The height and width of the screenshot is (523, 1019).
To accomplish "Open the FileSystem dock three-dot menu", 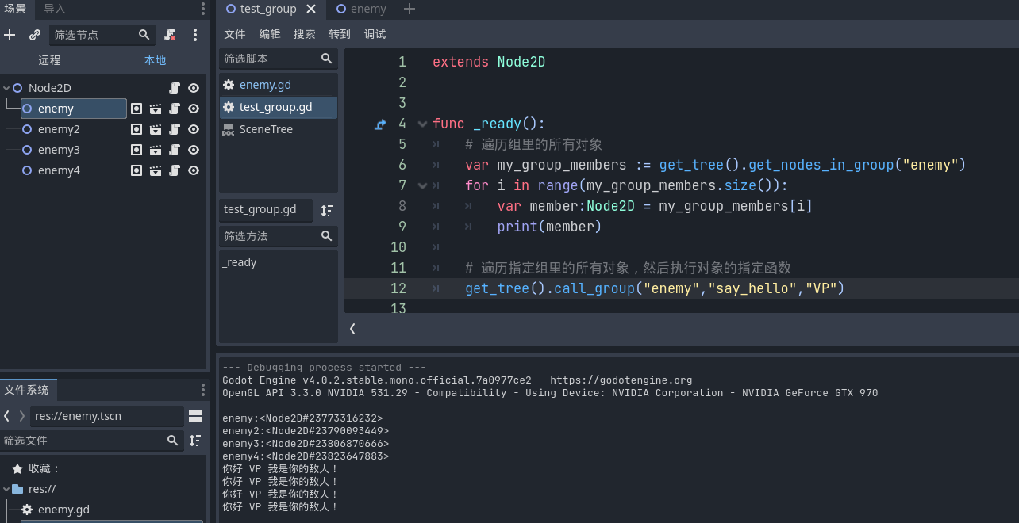I will tap(202, 389).
